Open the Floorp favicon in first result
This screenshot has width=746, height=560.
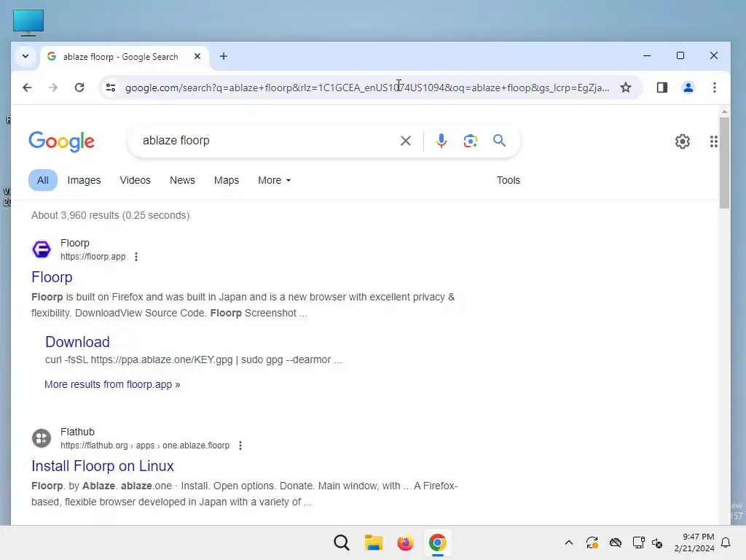point(42,249)
